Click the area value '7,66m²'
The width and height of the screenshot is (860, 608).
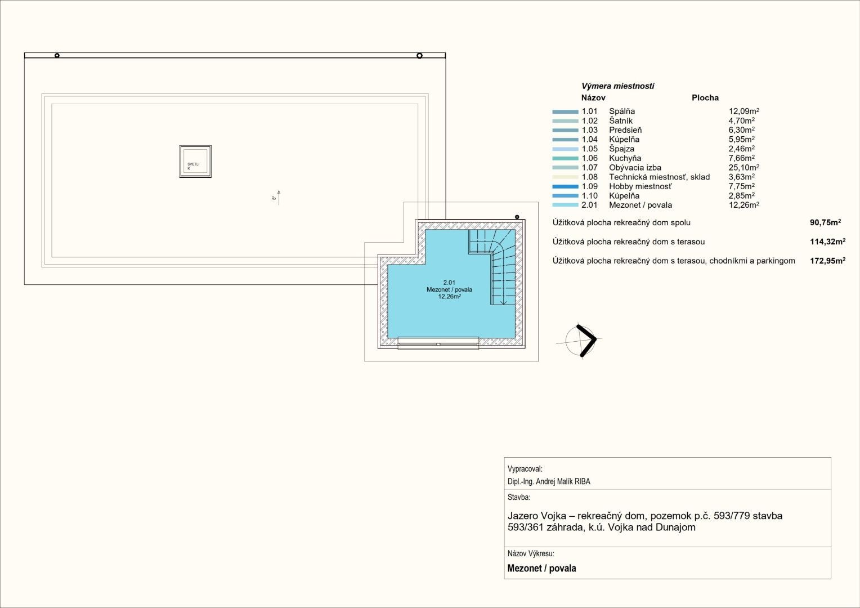[x=742, y=158]
